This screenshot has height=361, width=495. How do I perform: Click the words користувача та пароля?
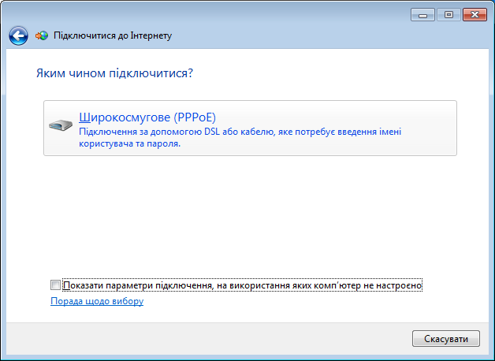click(129, 144)
